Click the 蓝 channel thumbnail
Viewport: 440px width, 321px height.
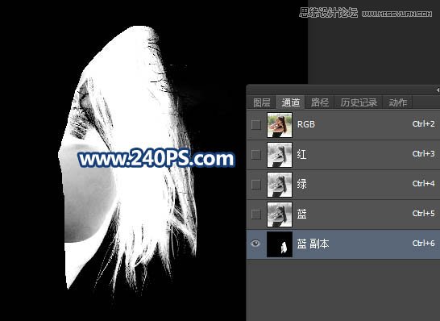coord(280,215)
